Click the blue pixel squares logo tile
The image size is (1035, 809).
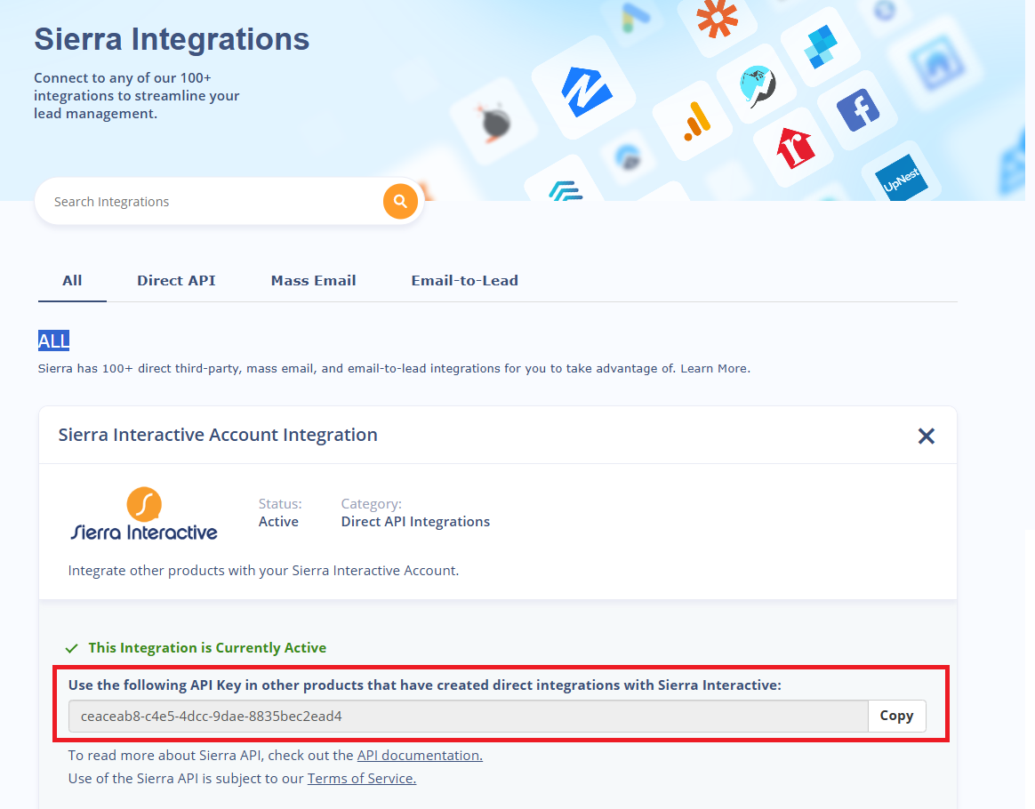[x=821, y=46]
